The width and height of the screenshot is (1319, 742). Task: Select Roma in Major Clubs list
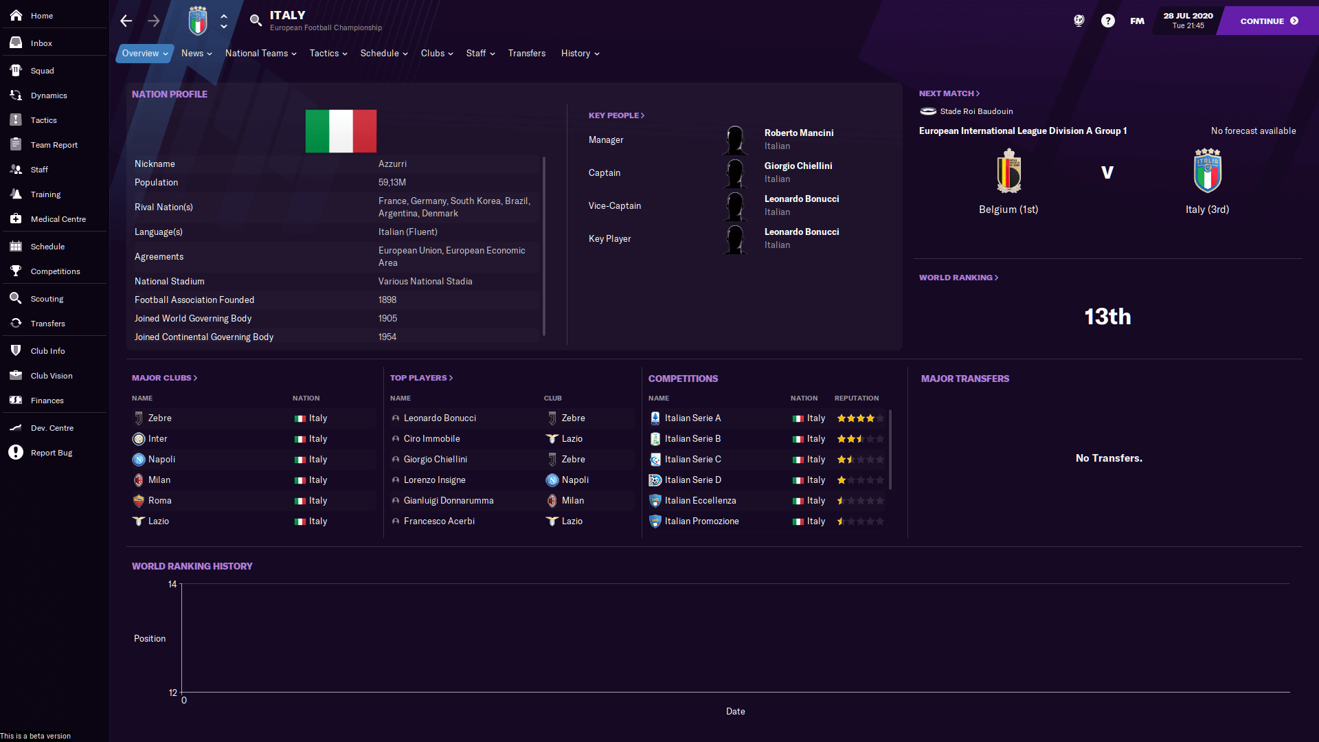pyautogui.click(x=160, y=500)
